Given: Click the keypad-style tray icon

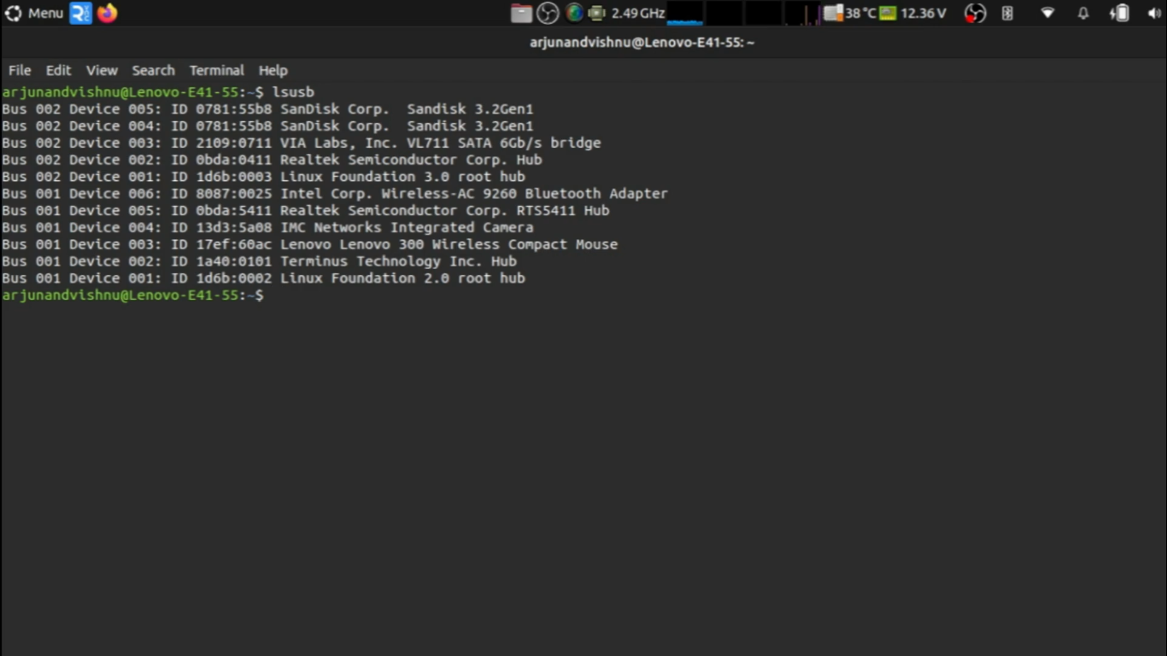Looking at the screenshot, I should click(1006, 13).
